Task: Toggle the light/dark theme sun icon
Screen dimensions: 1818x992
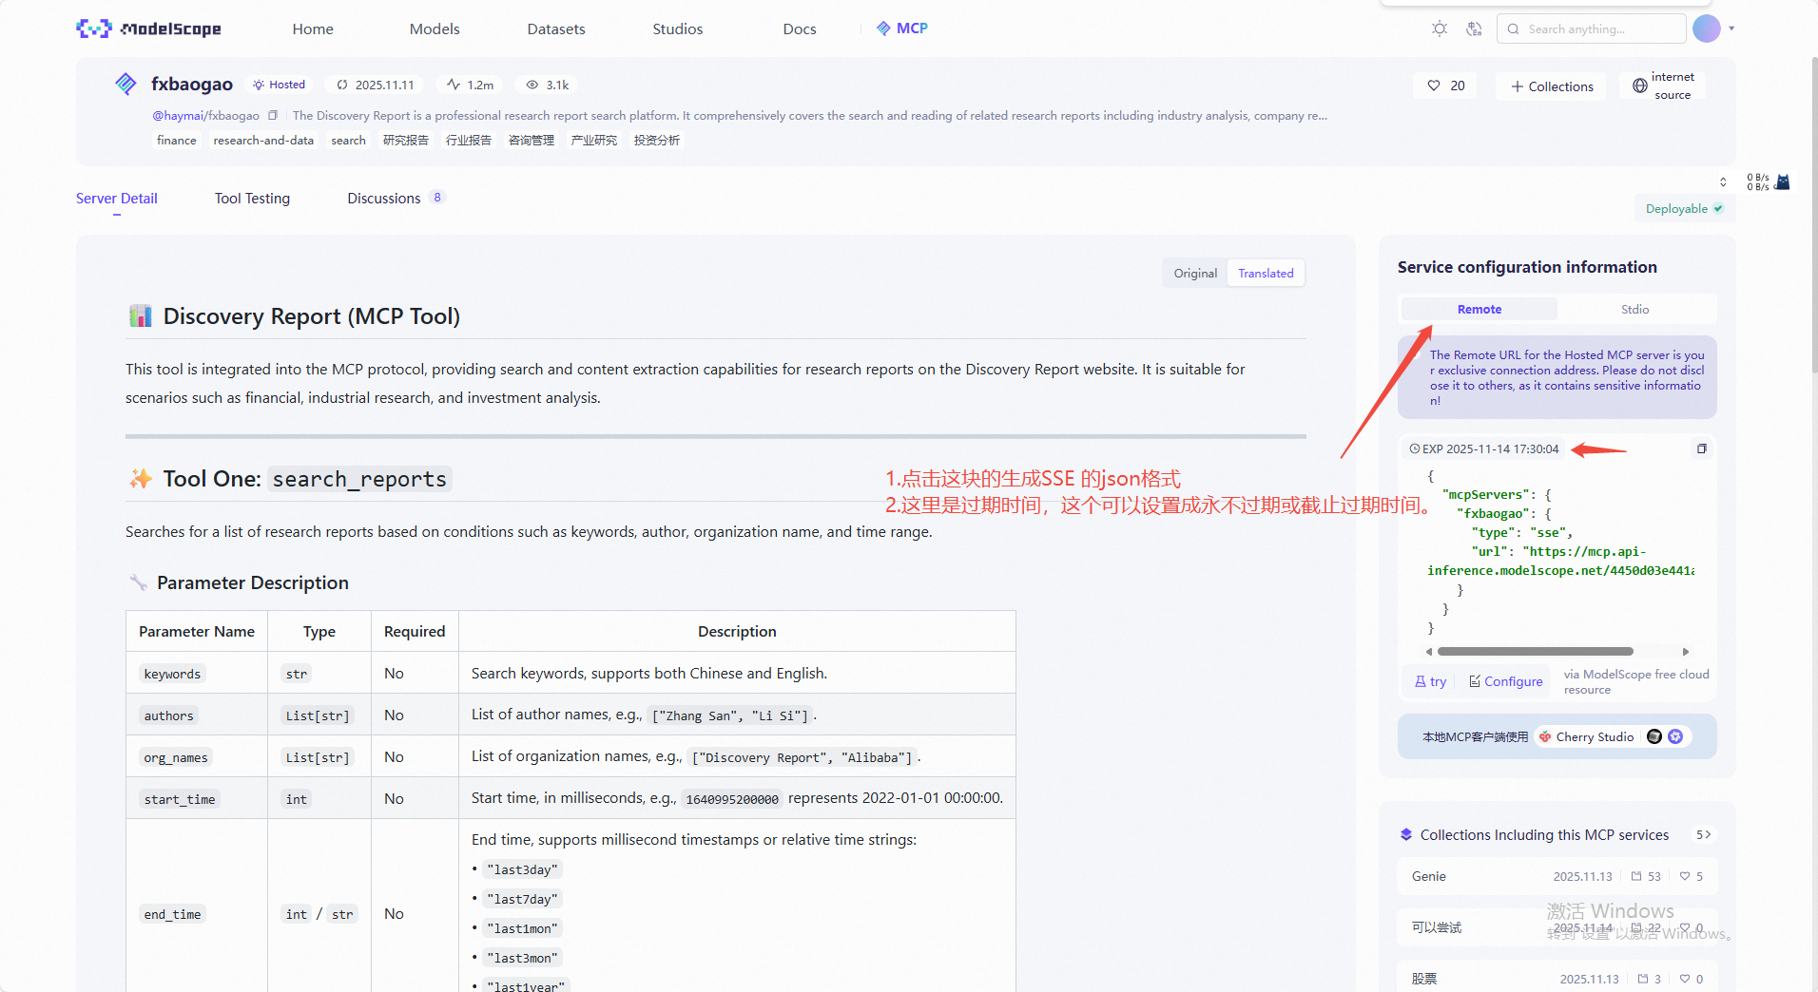Action: pyautogui.click(x=1440, y=29)
